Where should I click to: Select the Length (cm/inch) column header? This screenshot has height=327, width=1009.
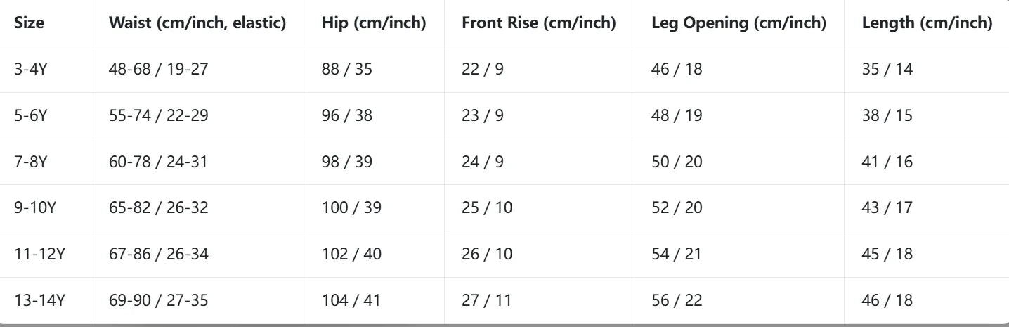[927, 23]
